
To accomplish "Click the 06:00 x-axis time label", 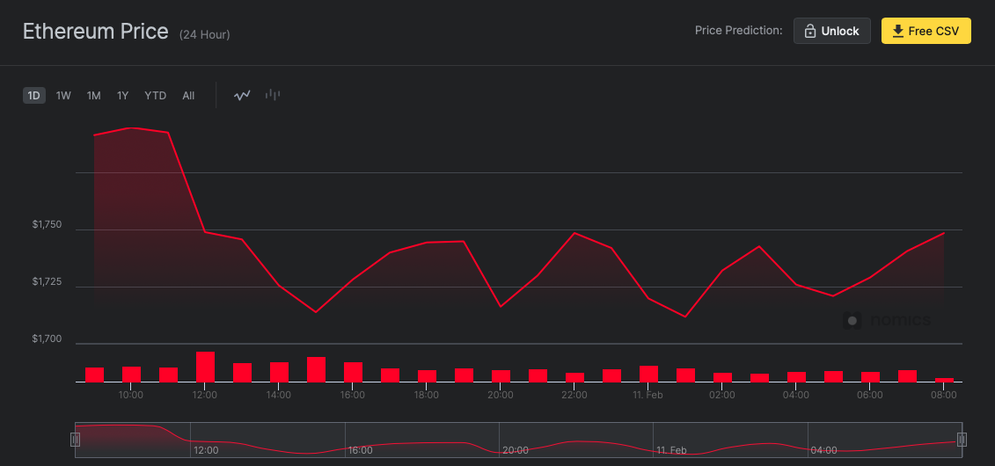I will point(870,395).
